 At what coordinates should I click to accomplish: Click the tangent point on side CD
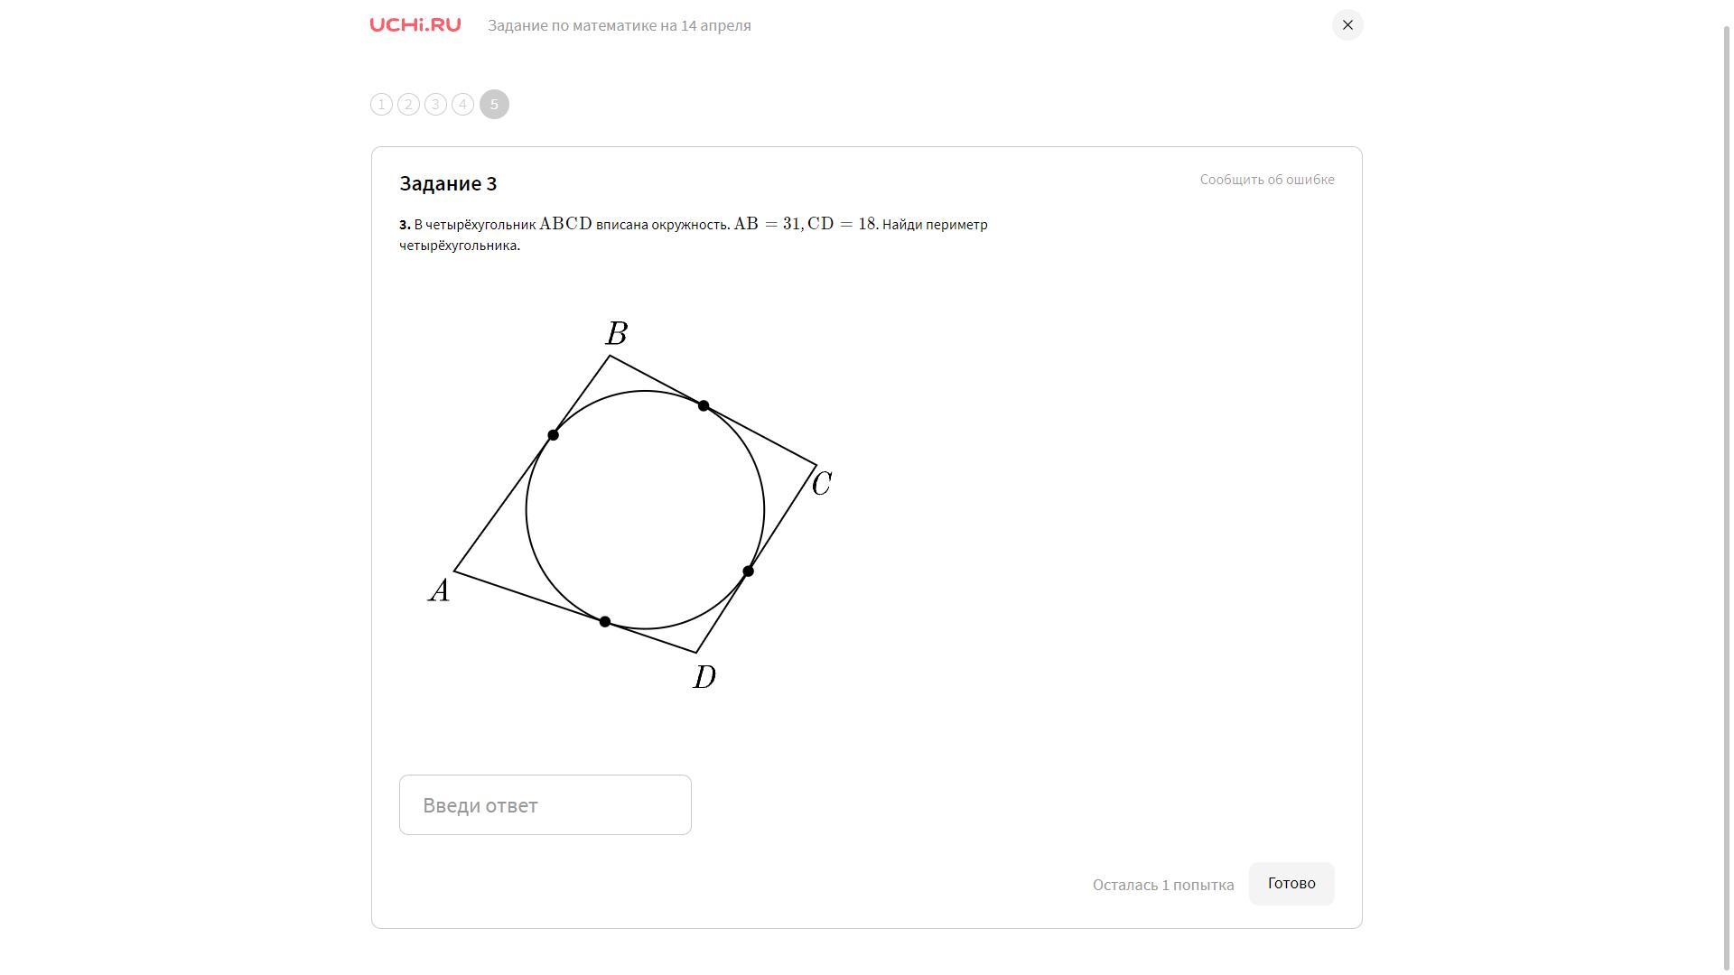(748, 571)
